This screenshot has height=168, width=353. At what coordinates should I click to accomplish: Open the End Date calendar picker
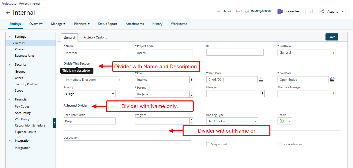(x=332, y=80)
